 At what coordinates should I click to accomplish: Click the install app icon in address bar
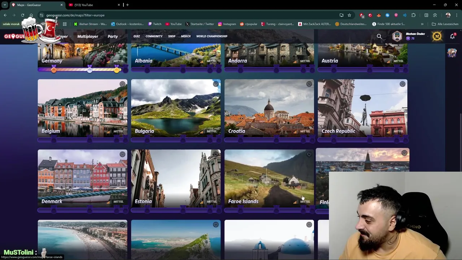click(341, 15)
